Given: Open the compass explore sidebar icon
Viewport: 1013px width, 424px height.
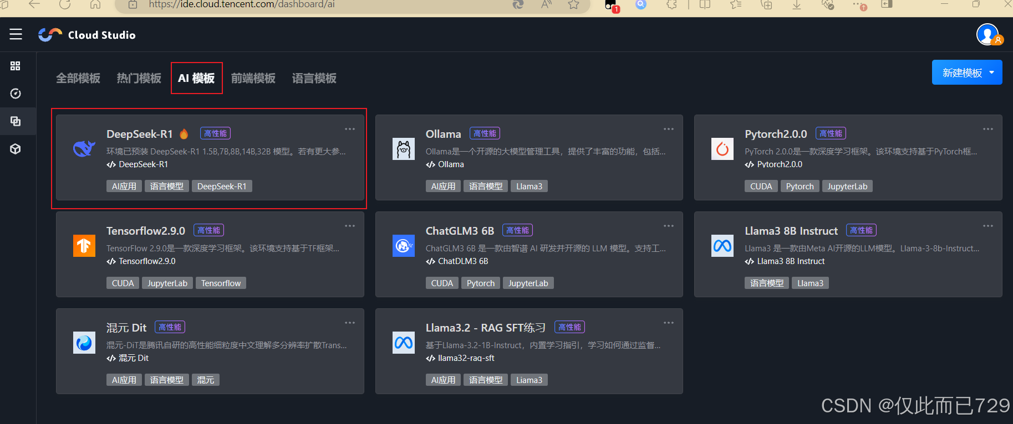Looking at the screenshot, I should pyautogui.click(x=16, y=94).
